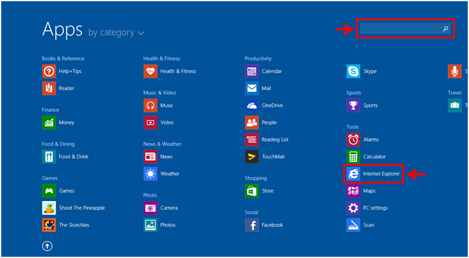
Task: Open the microphone app icon at right edge
Action: [454, 72]
